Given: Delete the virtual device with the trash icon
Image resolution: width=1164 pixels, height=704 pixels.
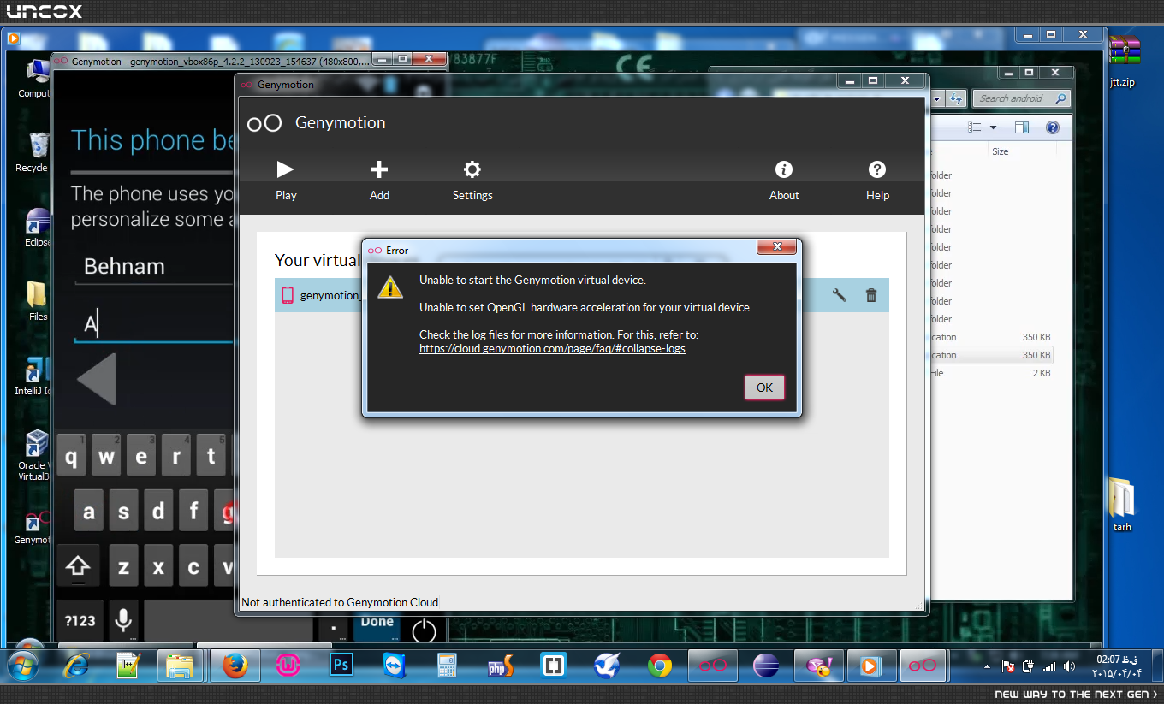Looking at the screenshot, I should pos(871,295).
